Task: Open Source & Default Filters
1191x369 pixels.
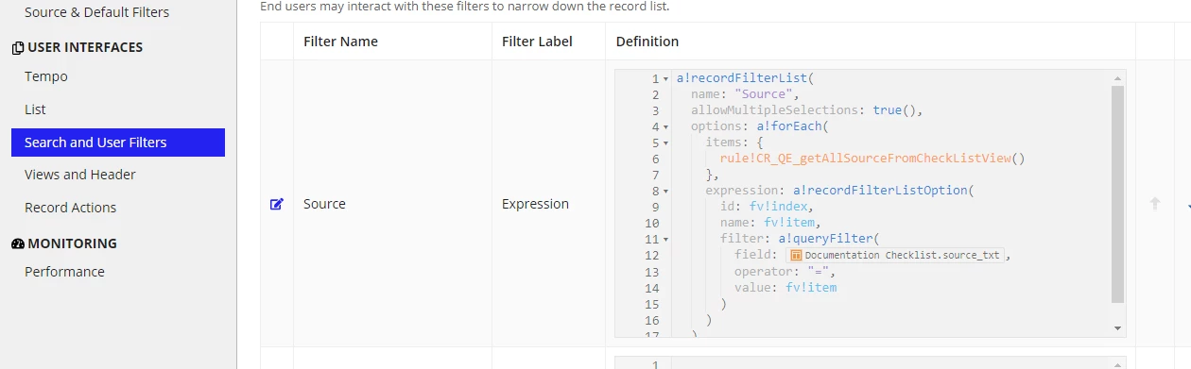Action: (97, 12)
